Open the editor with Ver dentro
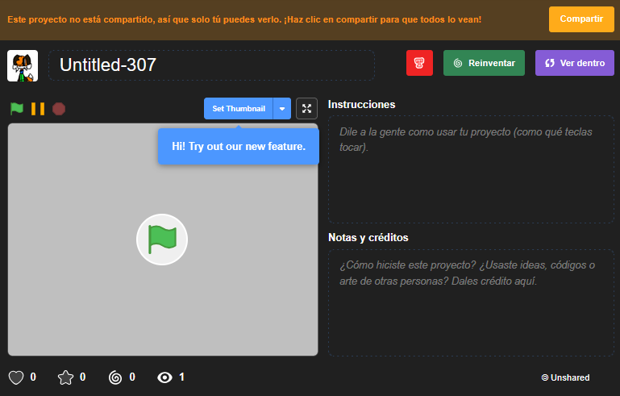 pyautogui.click(x=575, y=63)
